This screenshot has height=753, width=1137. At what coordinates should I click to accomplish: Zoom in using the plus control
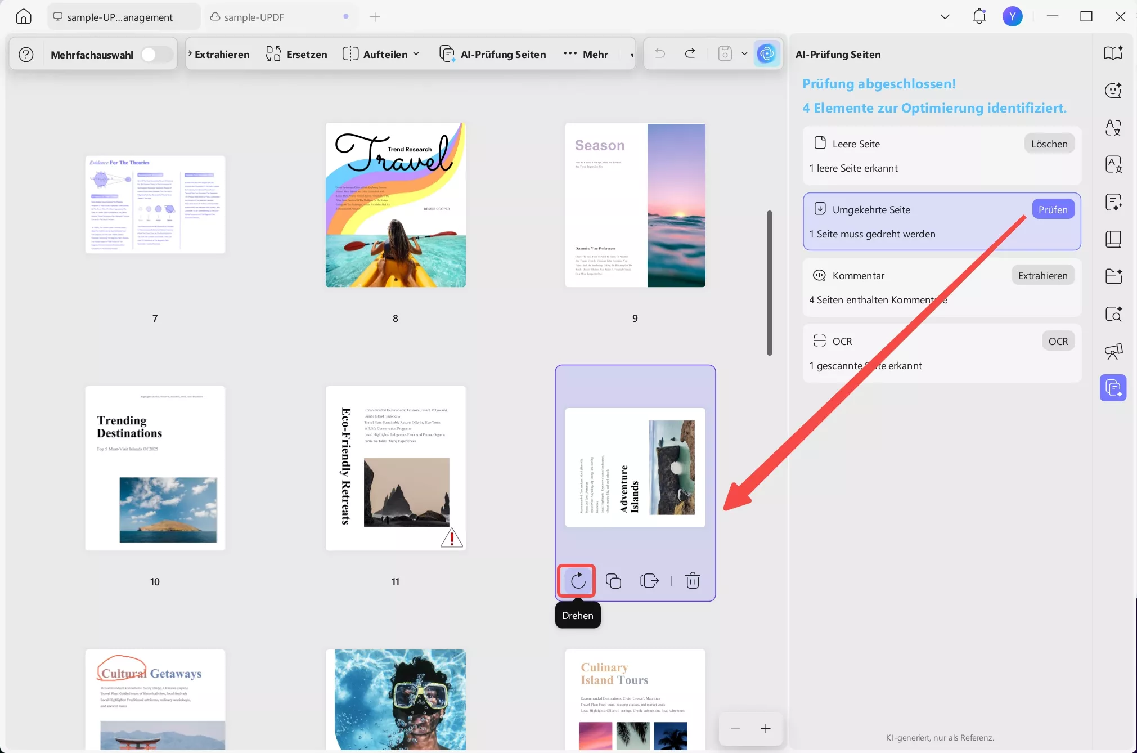tap(765, 728)
